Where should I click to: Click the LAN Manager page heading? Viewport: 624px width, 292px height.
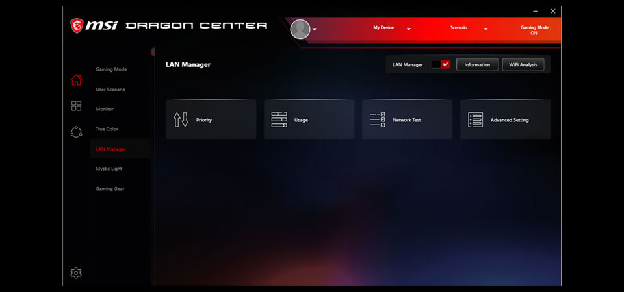tap(188, 64)
